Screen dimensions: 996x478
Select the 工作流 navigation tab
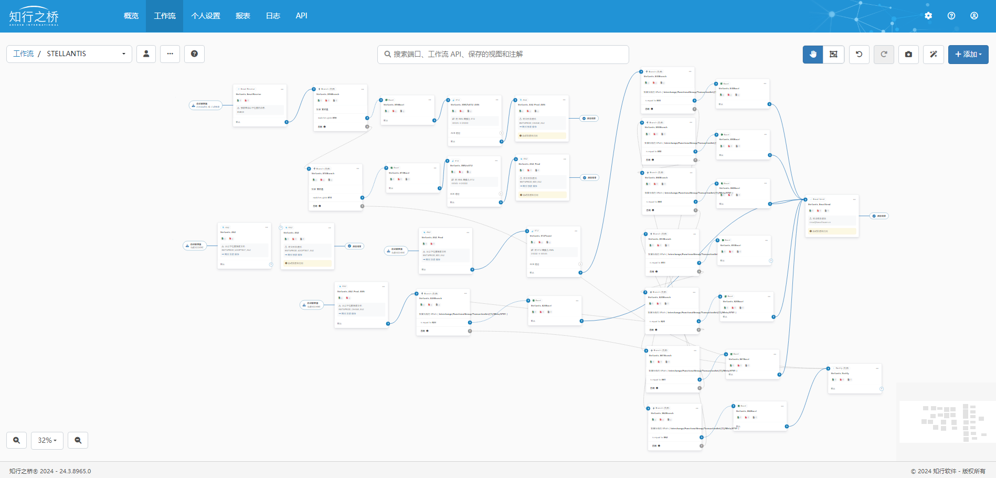(x=165, y=16)
